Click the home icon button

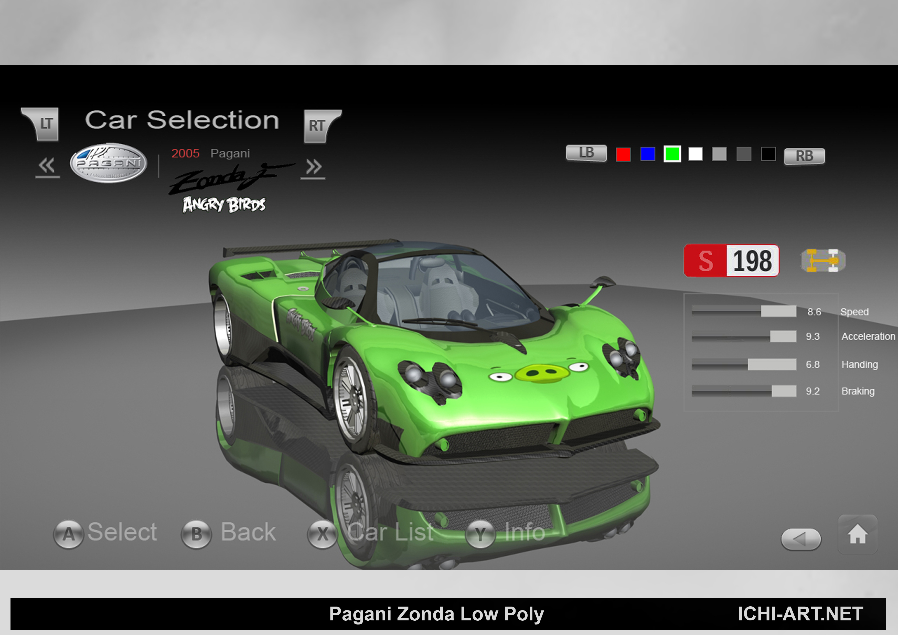(x=857, y=534)
